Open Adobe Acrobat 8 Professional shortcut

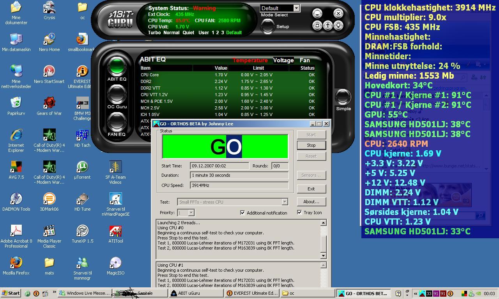(16, 236)
